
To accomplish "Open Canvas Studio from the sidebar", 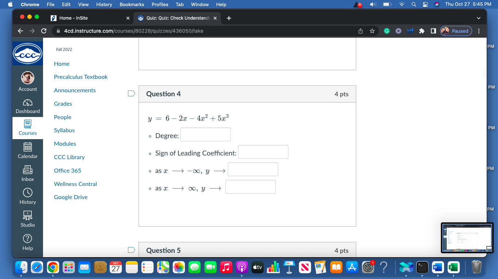I will [x=28, y=218].
